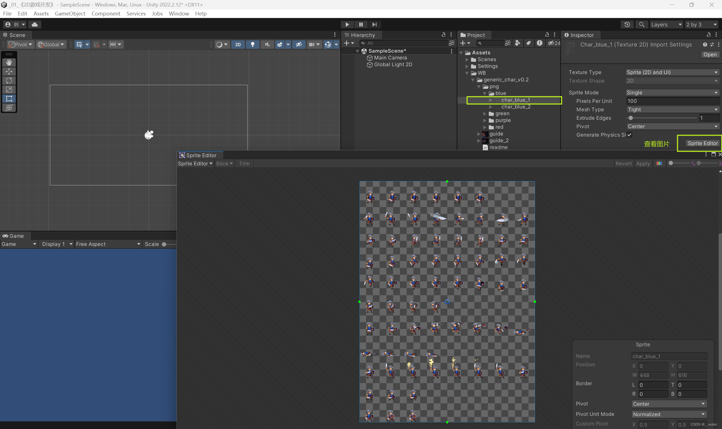
Task: Expand the green folder in Project
Action: (485, 113)
